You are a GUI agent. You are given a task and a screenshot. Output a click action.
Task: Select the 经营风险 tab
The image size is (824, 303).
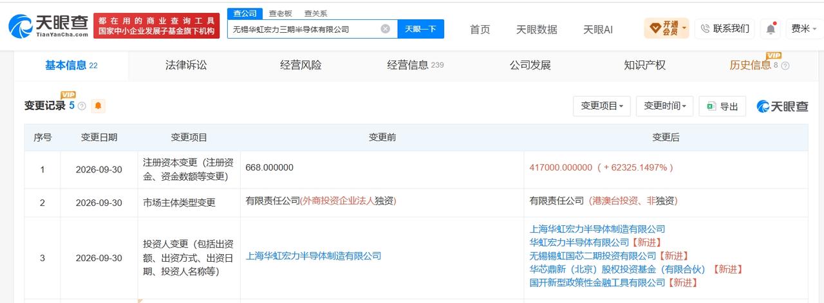[301, 65]
